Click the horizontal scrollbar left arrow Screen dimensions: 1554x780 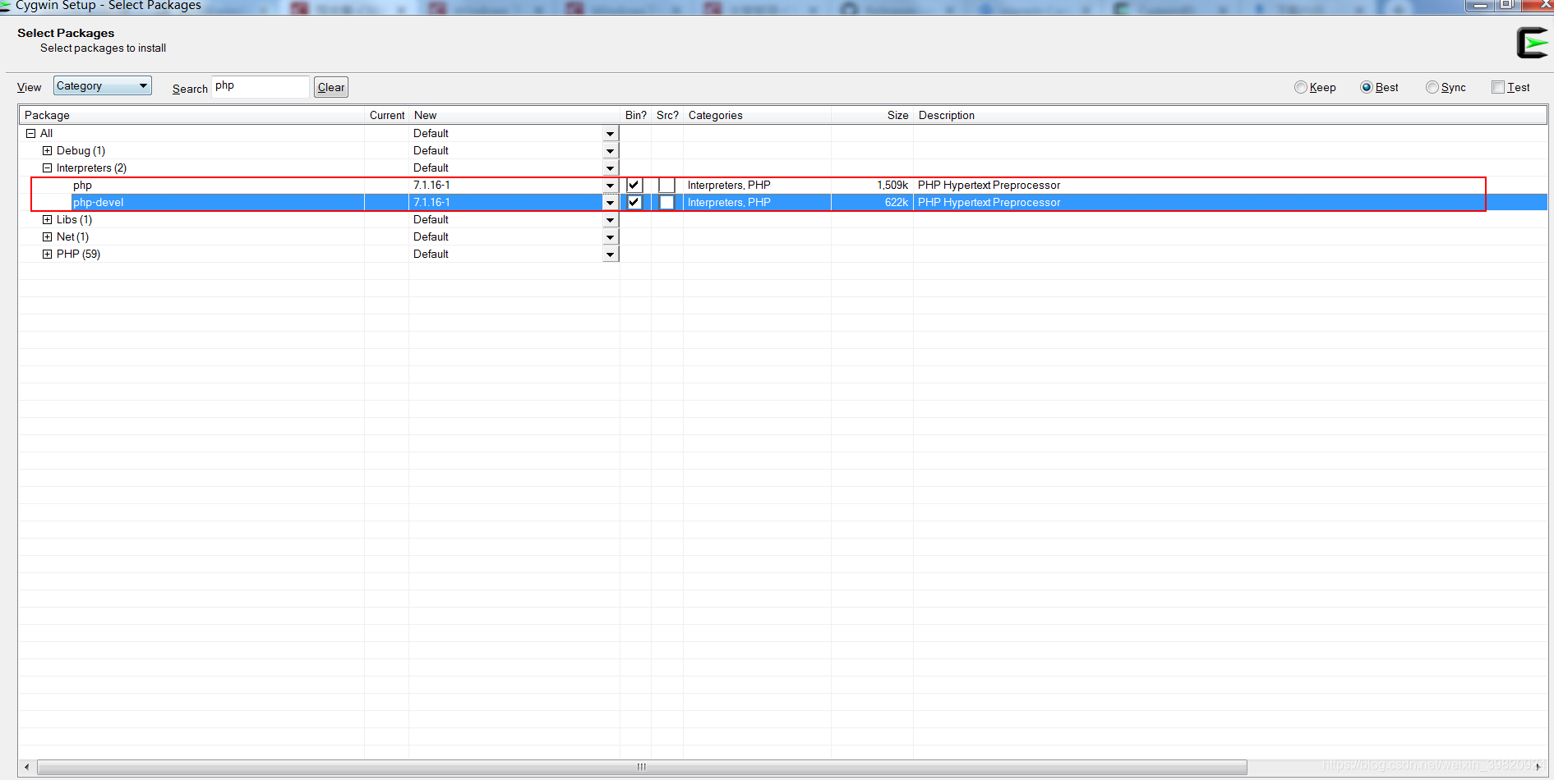(x=27, y=767)
